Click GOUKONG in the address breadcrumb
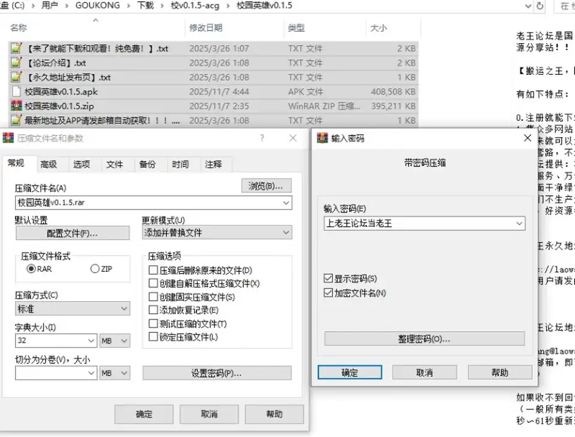The image size is (575, 437). click(x=98, y=5)
